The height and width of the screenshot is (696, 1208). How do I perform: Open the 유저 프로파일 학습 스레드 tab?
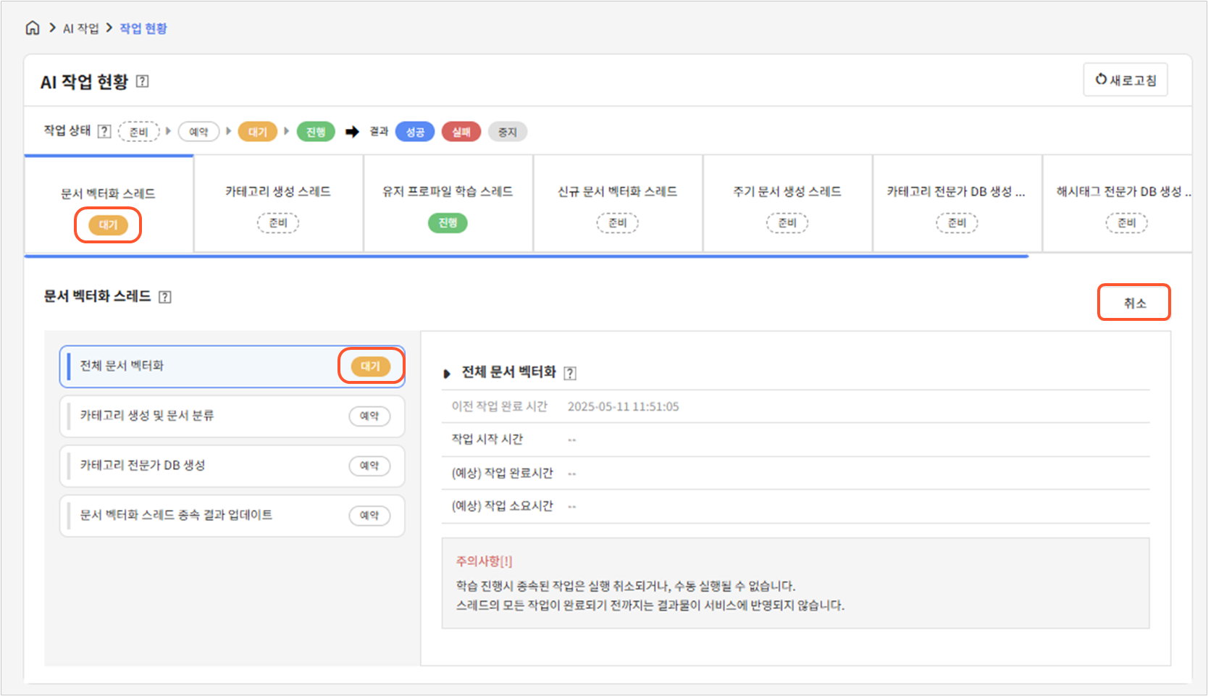[x=448, y=204]
